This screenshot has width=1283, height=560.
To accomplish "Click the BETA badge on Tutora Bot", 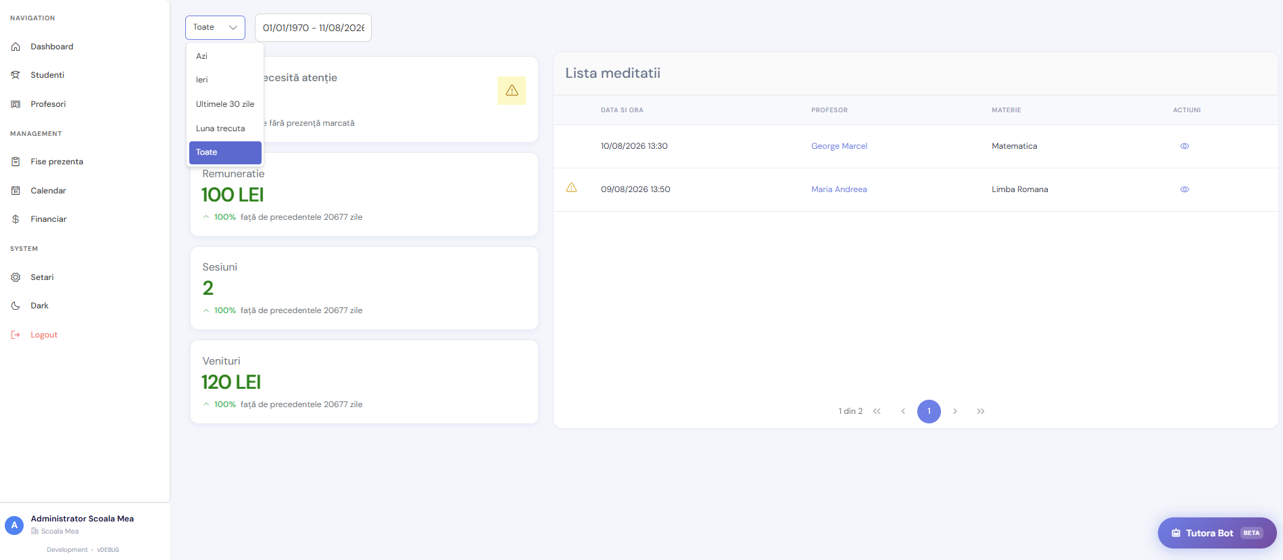I will (1251, 533).
